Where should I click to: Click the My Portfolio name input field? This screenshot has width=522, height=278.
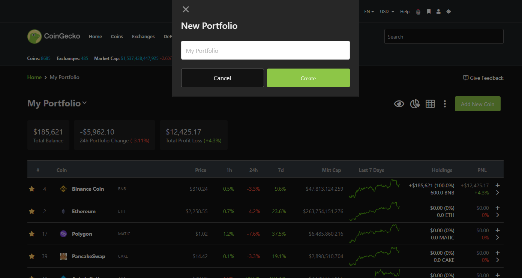click(x=265, y=50)
